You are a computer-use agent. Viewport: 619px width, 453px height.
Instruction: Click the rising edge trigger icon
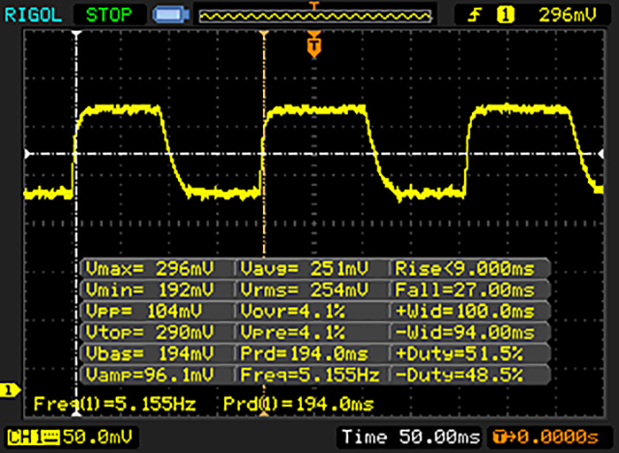tap(475, 15)
